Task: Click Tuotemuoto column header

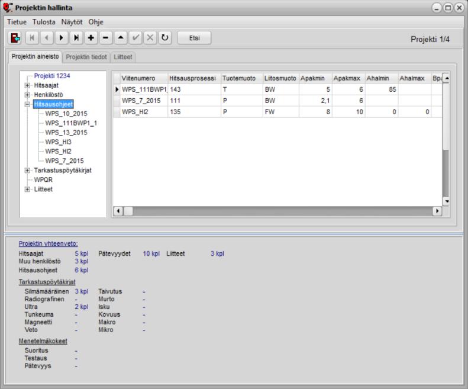Action: (242, 78)
